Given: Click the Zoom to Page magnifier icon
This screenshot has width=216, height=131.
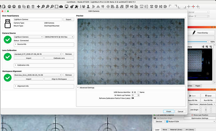Looking at the screenshot, I should 43,7.
